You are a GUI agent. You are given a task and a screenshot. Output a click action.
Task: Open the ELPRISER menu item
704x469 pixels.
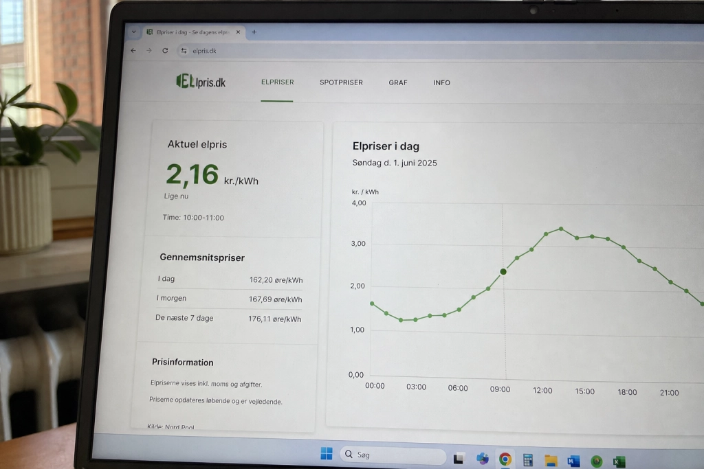(278, 82)
